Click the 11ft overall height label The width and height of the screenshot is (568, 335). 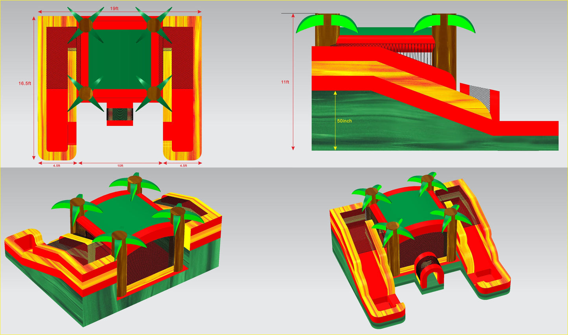(x=285, y=82)
